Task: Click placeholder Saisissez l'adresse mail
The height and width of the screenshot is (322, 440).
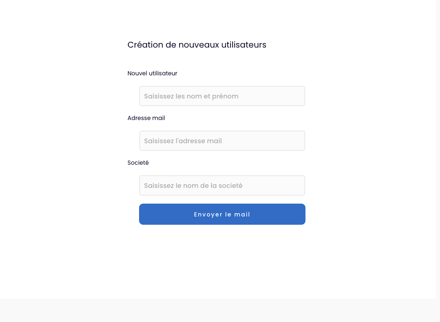Action: pyautogui.click(x=183, y=141)
